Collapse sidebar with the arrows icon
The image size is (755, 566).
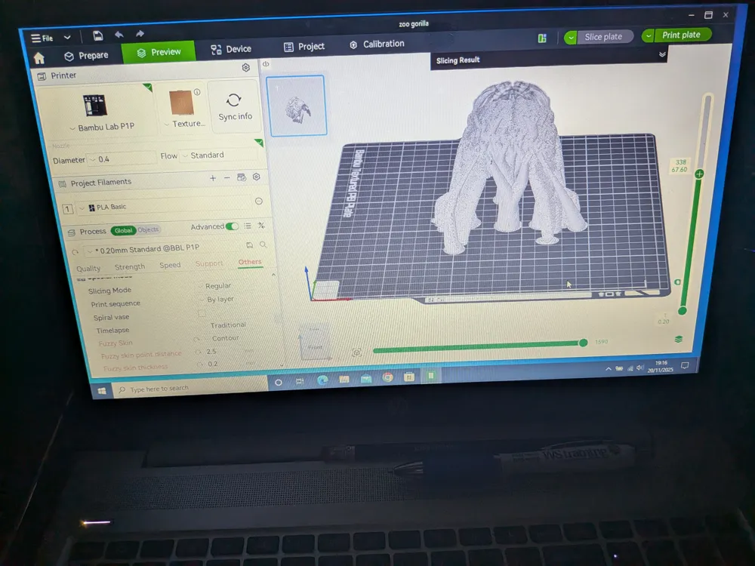tap(265, 64)
